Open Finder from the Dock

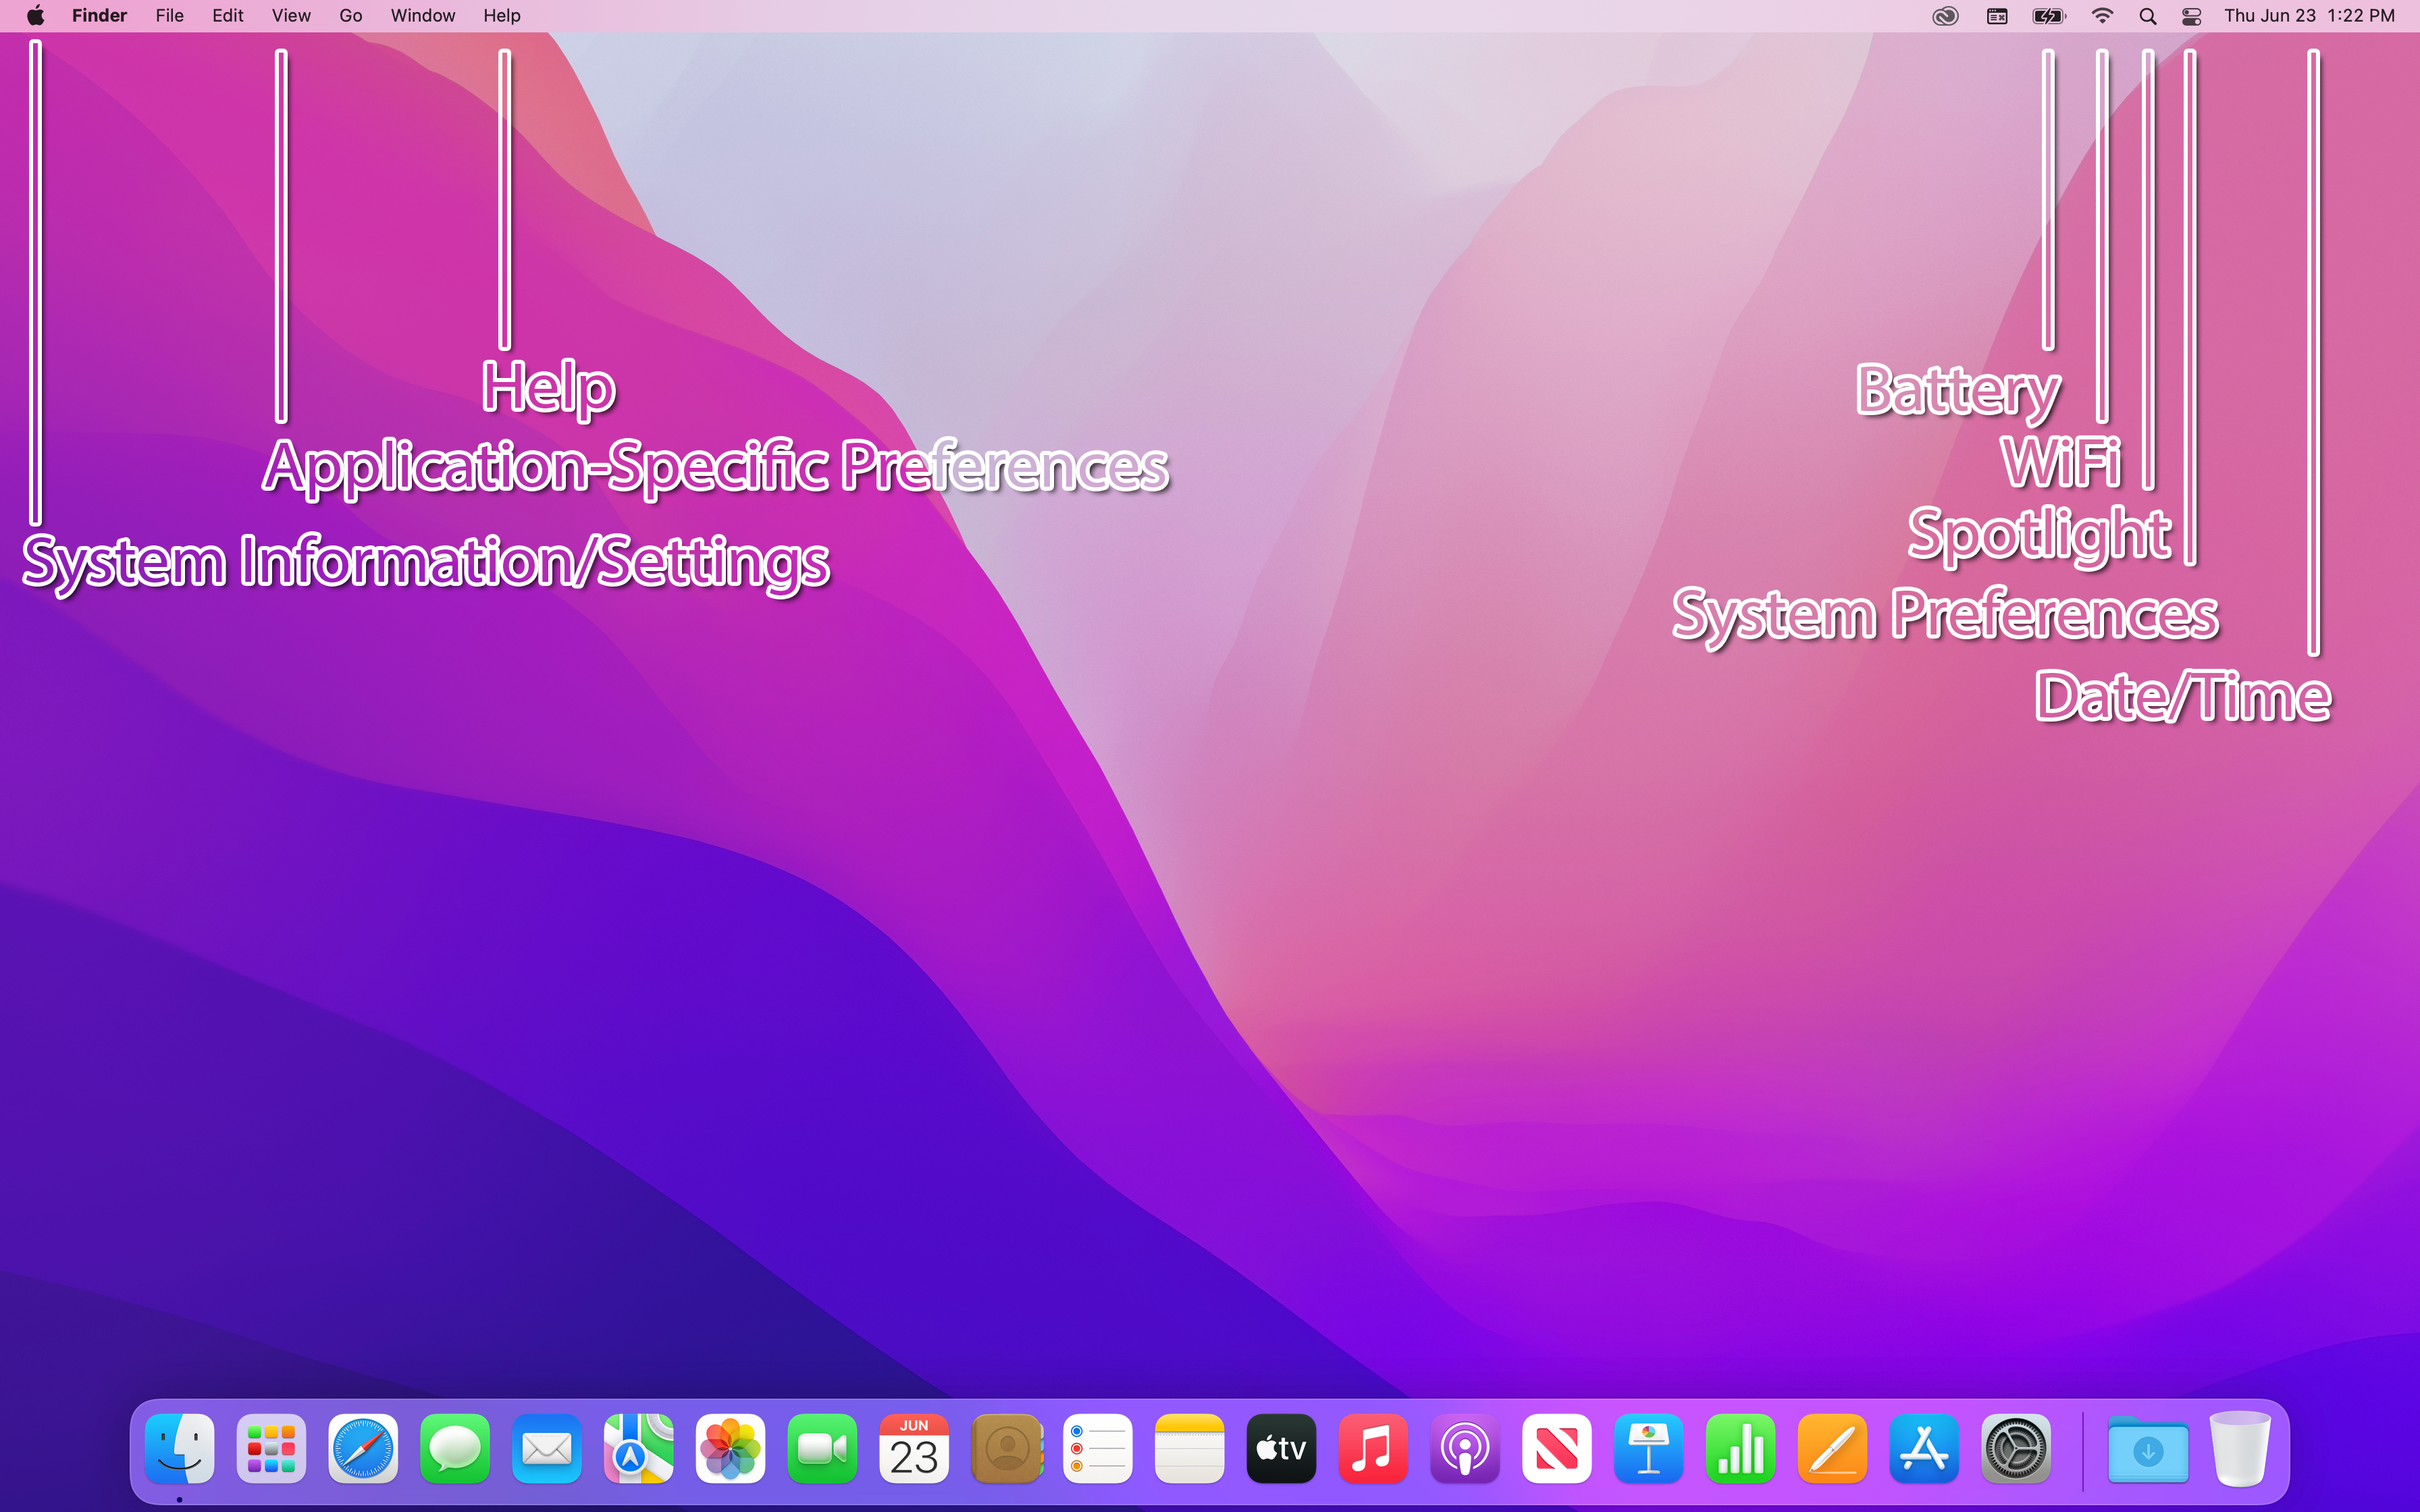[180, 1448]
